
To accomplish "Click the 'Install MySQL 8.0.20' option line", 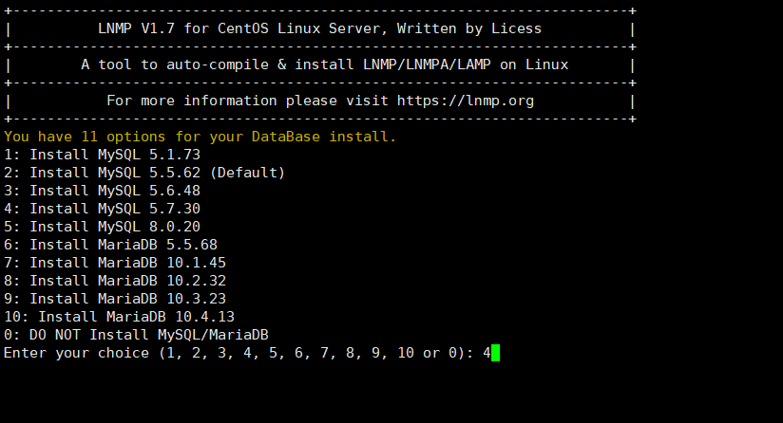I will click(x=103, y=227).
